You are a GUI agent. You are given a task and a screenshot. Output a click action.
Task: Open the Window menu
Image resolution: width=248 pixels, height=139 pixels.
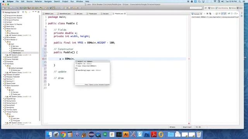79,2
